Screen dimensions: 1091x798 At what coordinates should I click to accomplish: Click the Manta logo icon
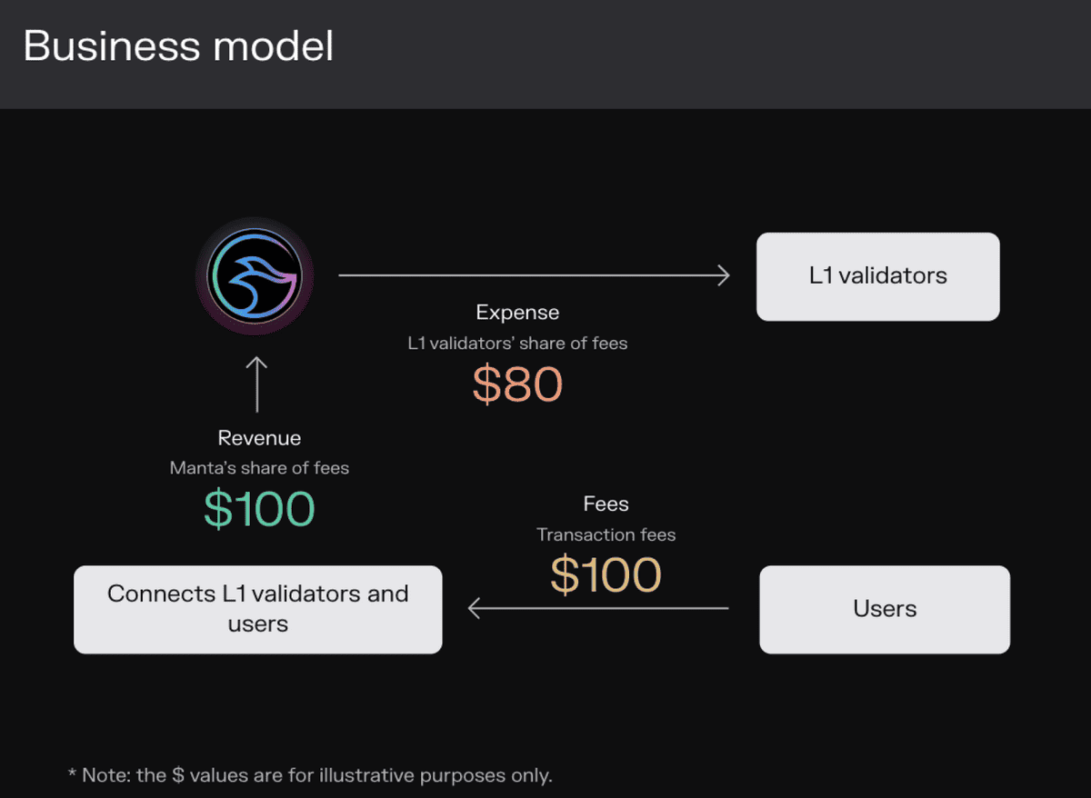coord(255,275)
